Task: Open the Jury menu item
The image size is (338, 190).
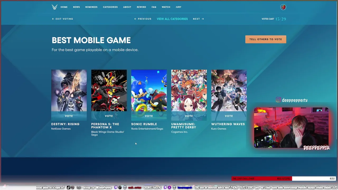Action: [179, 7]
